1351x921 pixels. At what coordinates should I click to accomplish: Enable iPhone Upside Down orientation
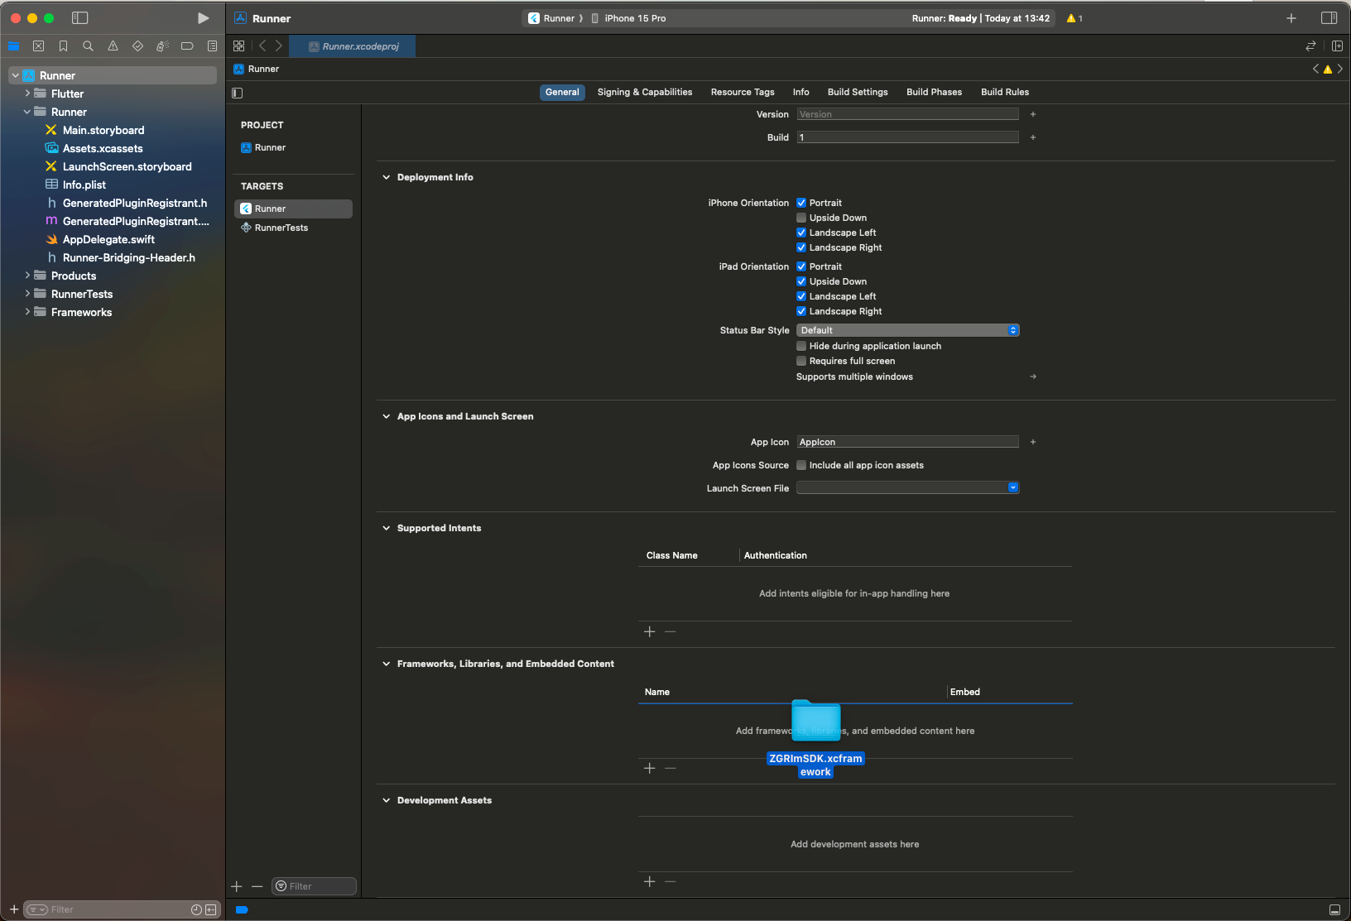(801, 218)
